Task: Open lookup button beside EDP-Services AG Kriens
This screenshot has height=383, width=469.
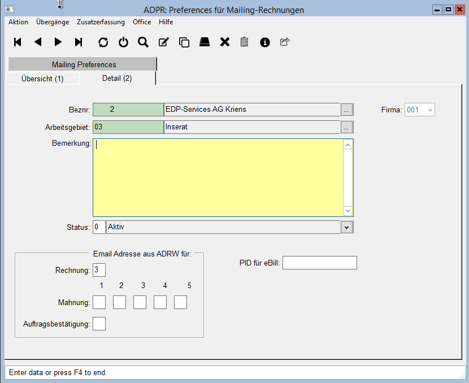Action: [x=347, y=110]
